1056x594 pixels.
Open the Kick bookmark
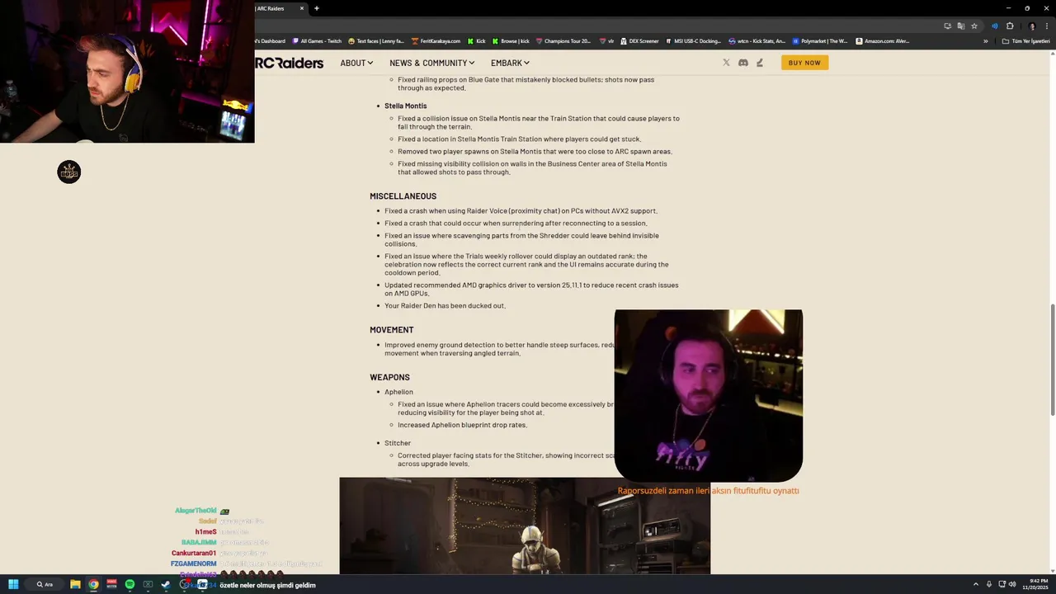(x=477, y=40)
